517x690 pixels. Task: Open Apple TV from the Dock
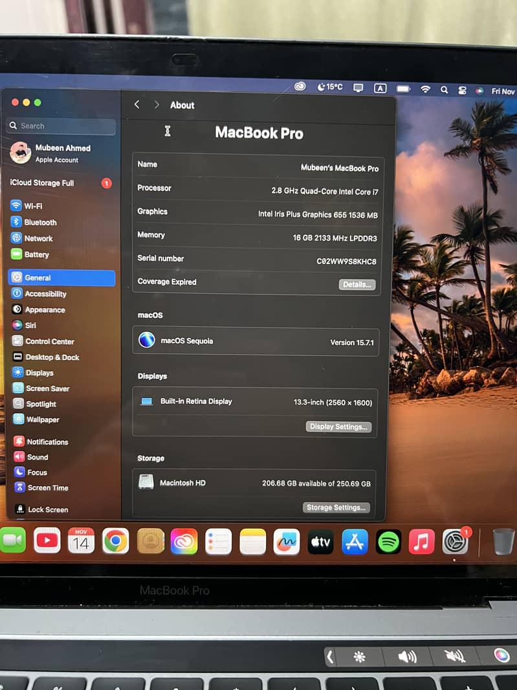[320, 542]
